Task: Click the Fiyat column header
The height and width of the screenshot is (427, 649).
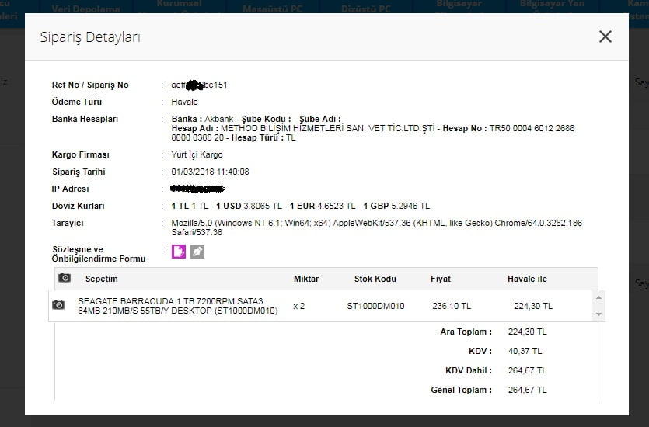Action: click(x=440, y=279)
